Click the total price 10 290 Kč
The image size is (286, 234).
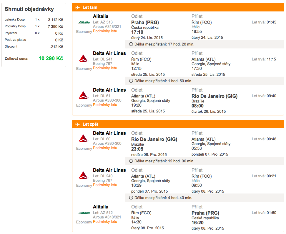(51, 58)
